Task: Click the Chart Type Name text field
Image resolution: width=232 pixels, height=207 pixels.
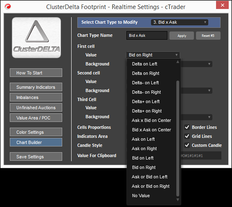Action: pyautogui.click(x=147, y=35)
